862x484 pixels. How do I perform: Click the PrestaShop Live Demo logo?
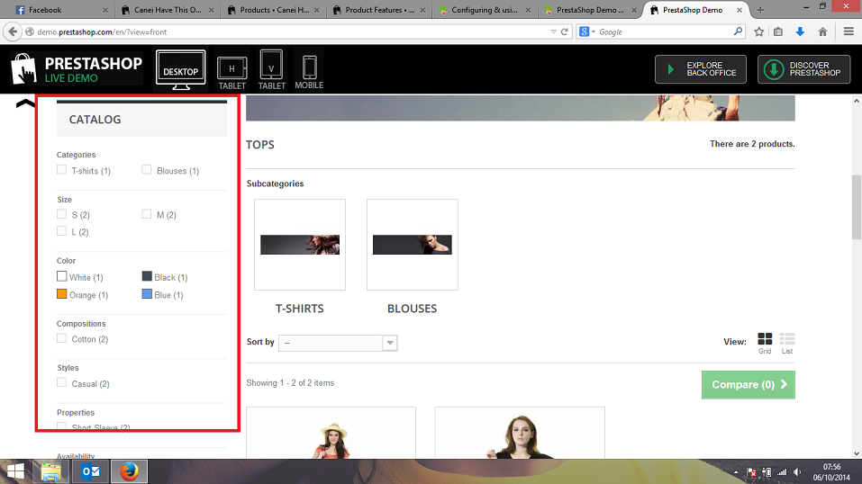point(77,69)
